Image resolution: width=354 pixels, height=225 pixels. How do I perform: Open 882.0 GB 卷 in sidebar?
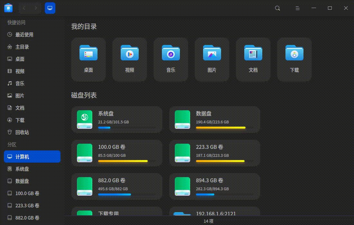[32, 218]
